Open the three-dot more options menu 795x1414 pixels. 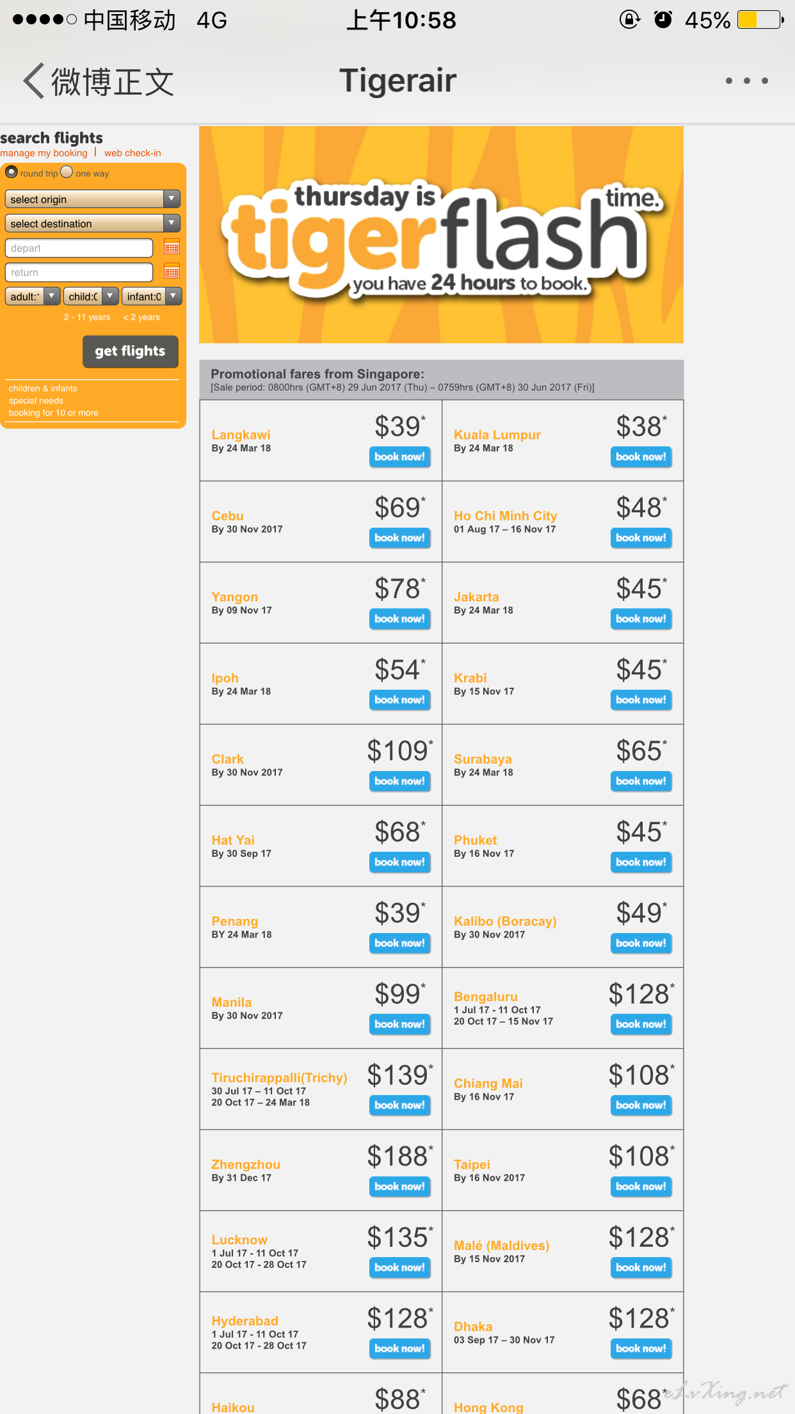coord(746,81)
